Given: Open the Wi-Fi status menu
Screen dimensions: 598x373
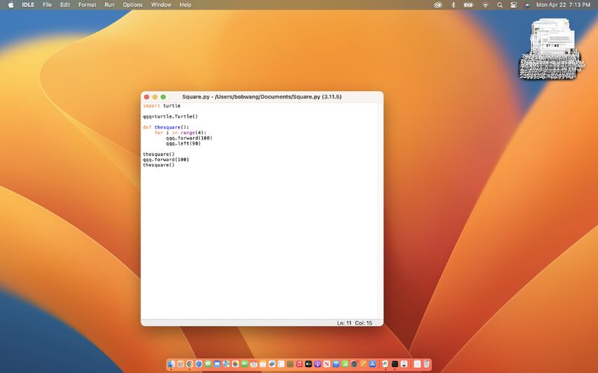Looking at the screenshot, I should [x=485, y=4].
